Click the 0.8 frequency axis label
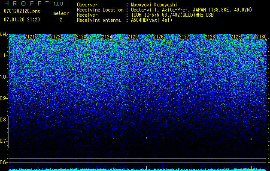This screenshot has height=171, width=270. point(3,120)
